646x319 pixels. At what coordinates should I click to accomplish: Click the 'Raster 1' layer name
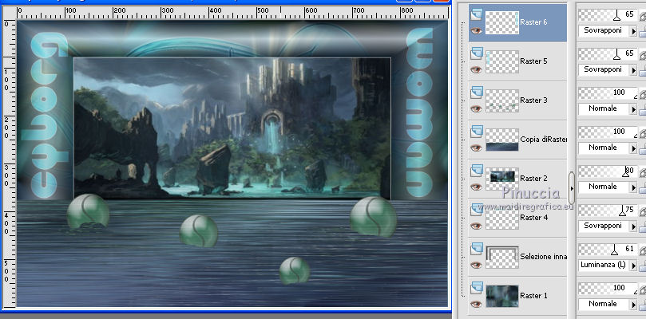[533, 296]
